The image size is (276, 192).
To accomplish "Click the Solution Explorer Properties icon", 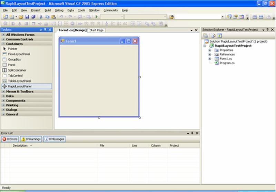I will point(206,36).
